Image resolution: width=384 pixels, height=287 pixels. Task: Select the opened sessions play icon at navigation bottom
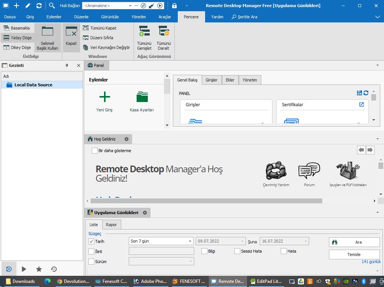click(x=24, y=269)
